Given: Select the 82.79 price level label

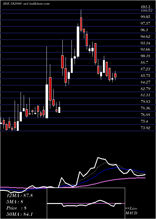Looking at the screenshot, I should click(145, 89).
